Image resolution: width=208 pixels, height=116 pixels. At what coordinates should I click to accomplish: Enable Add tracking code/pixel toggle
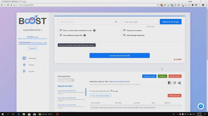coord(123,35)
